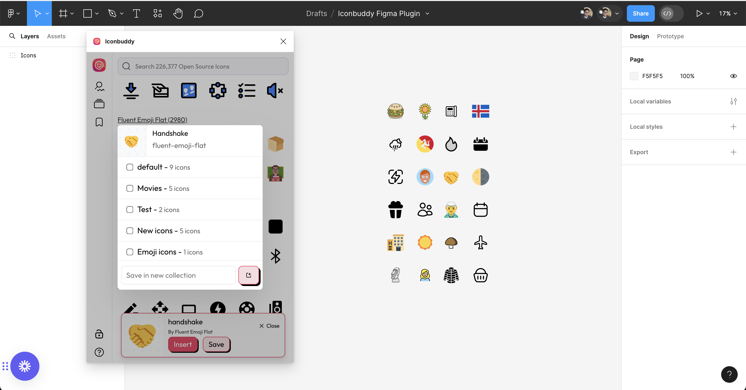The width and height of the screenshot is (746, 390).
Task: Click Save in new collection field
Action: pos(178,275)
